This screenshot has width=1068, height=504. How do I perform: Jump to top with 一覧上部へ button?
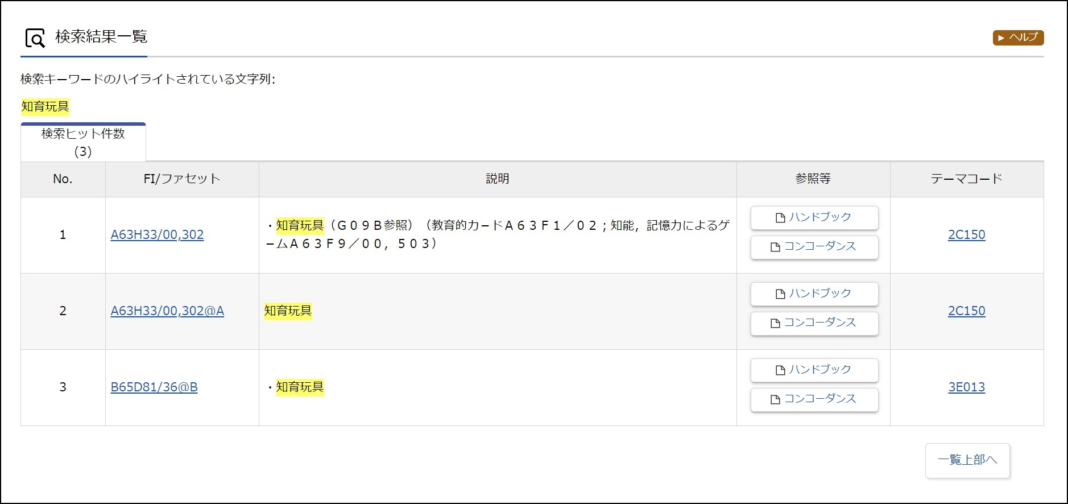pyautogui.click(x=967, y=460)
